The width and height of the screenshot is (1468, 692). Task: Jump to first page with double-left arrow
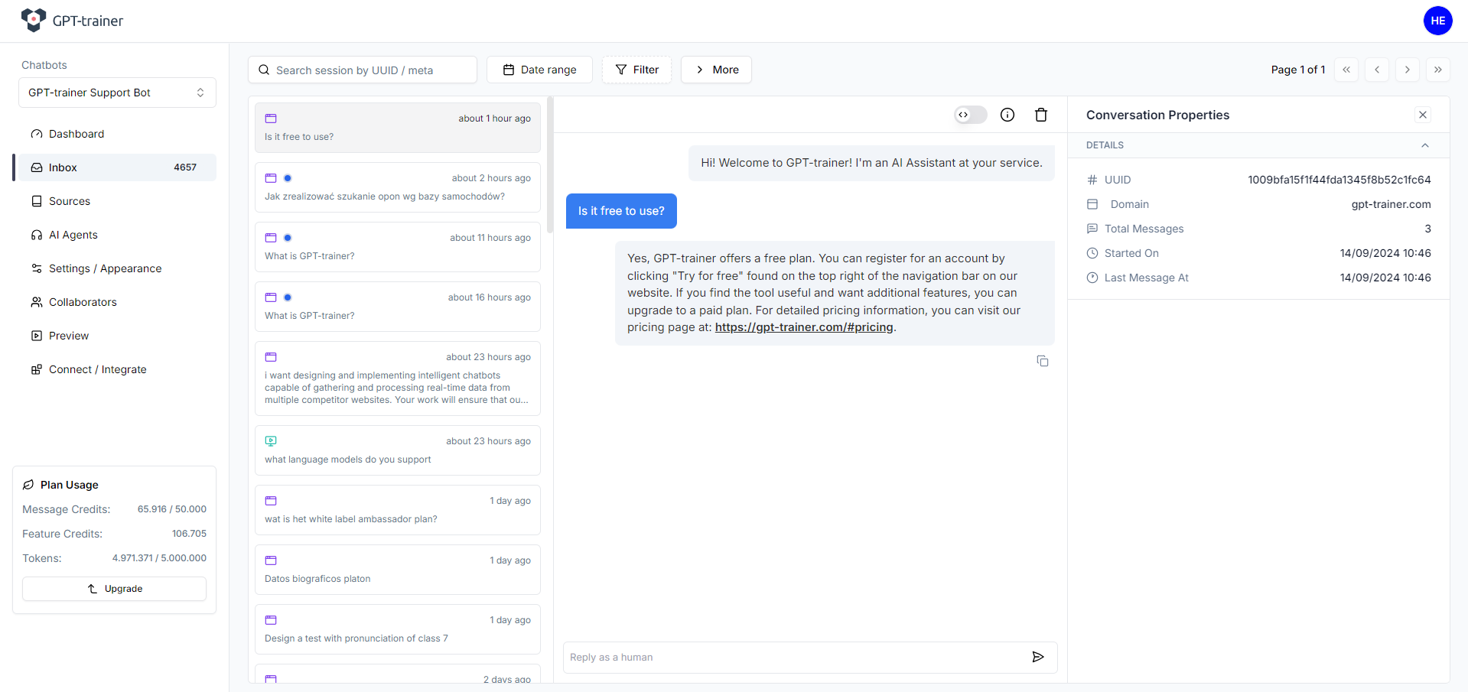[x=1346, y=70]
